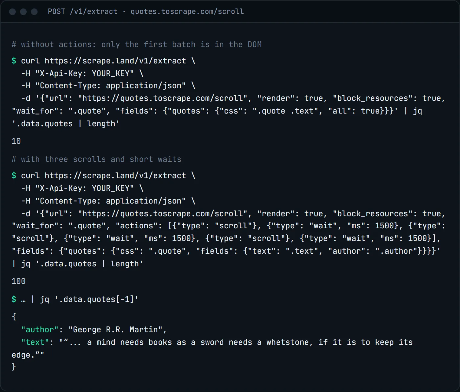Click the opening brace of the JSON output
Image resolution: width=460 pixels, height=392 pixels.
click(14, 316)
